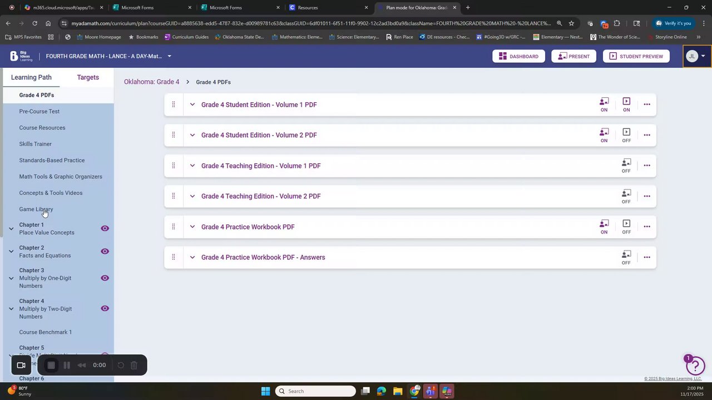Toggle Chapter 3 visibility eye
Image resolution: width=712 pixels, height=400 pixels.
pos(105,278)
